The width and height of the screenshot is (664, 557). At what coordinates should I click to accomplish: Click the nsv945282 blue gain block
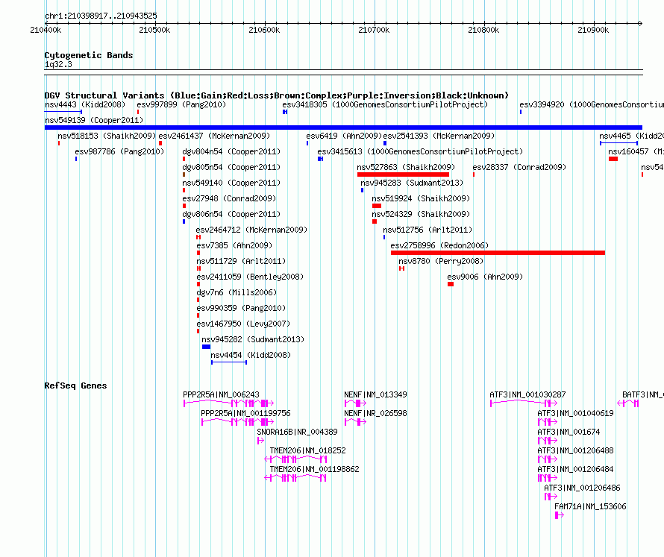point(206,347)
